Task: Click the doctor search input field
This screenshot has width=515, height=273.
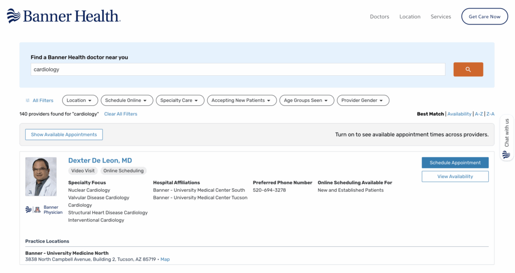Action: click(238, 69)
